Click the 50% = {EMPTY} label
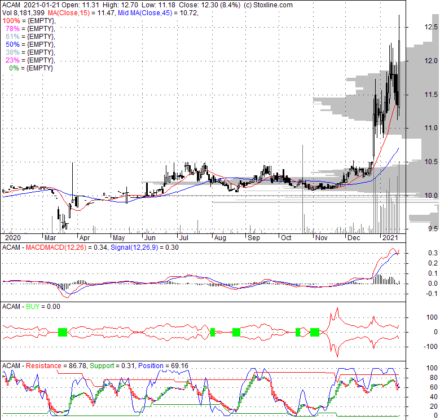 [x=30, y=45]
